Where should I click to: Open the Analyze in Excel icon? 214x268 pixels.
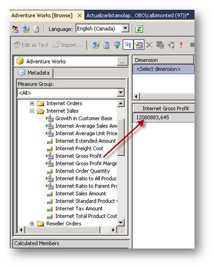[139, 29]
